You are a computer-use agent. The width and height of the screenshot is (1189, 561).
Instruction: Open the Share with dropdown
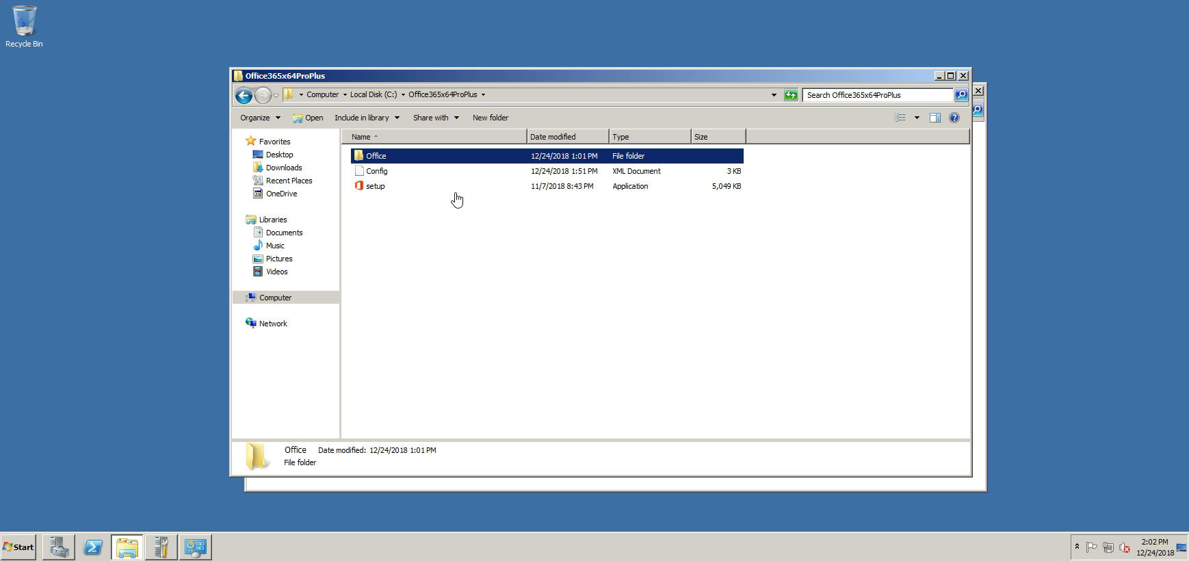436,118
